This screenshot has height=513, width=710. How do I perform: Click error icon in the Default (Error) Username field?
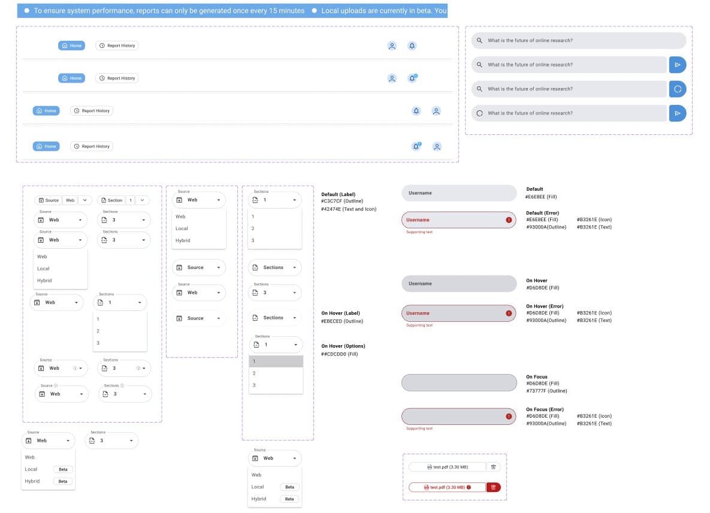(x=509, y=220)
